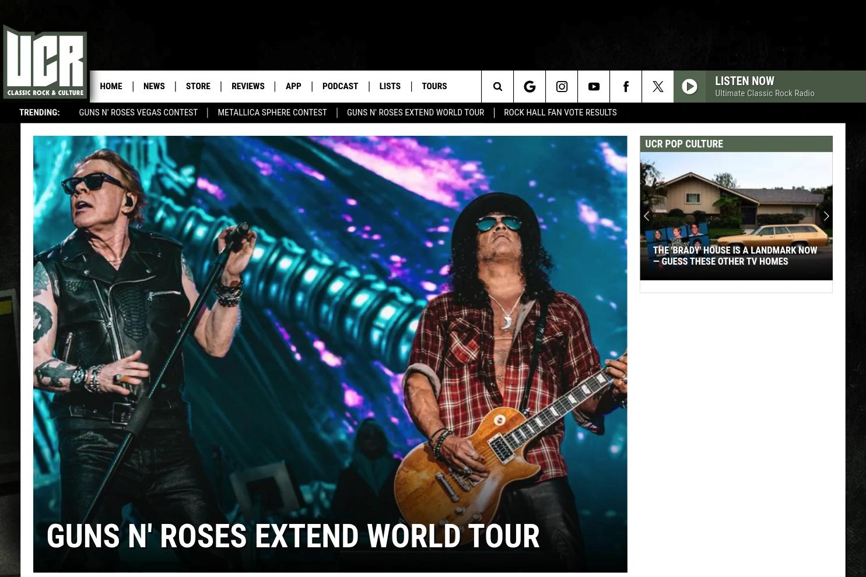Visit the Instagram icon link
Viewport: 866px width, 577px height.
pos(562,87)
